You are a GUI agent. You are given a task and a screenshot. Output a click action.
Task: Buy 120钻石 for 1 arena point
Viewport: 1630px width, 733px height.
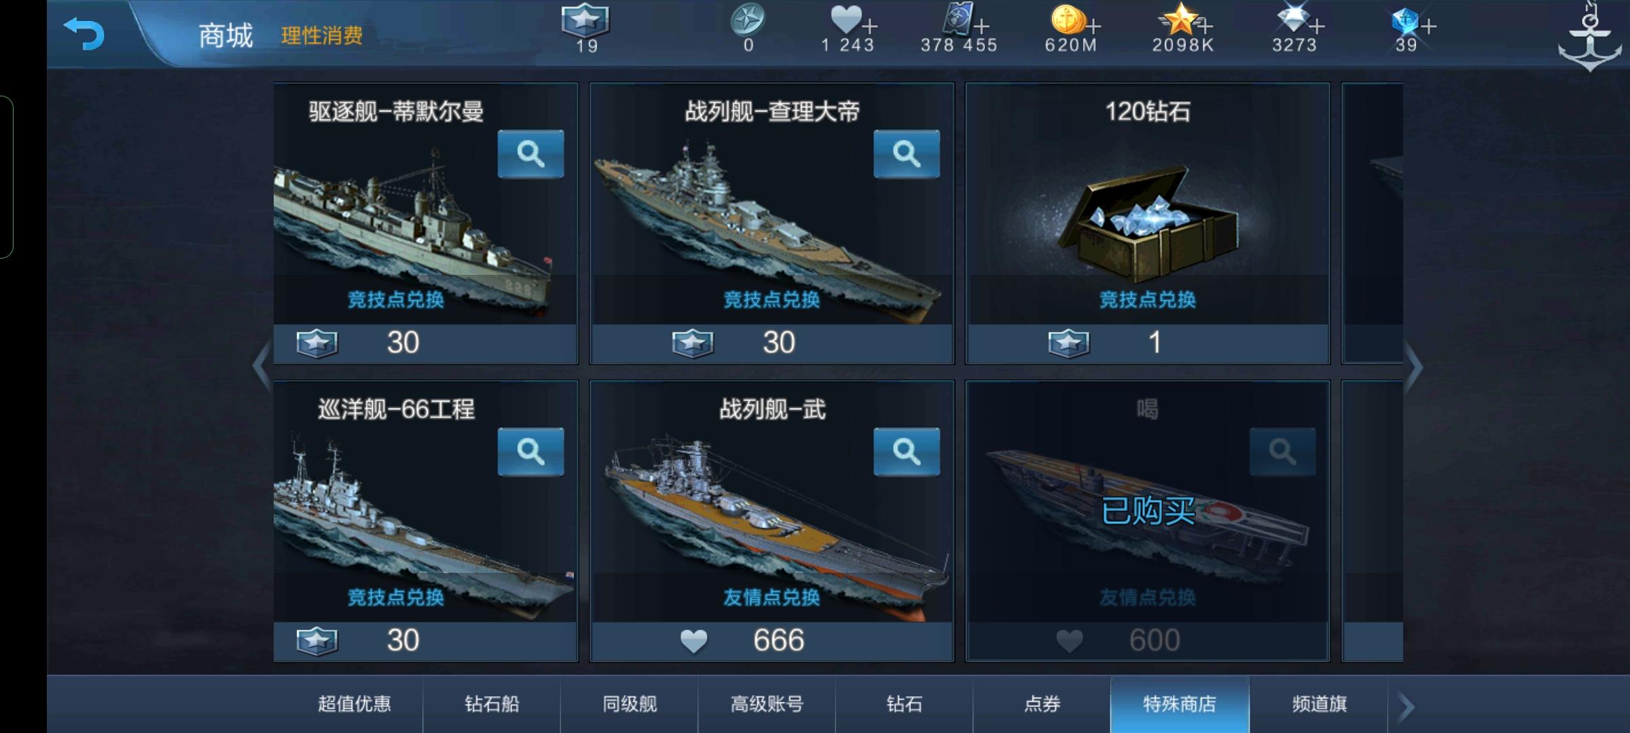(x=1148, y=343)
